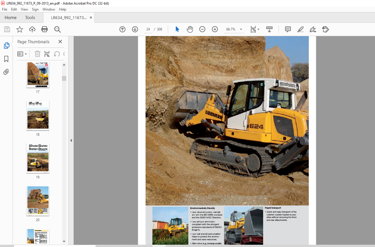Select page 17 thumbnail
This screenshot has height=247, width=375.
click(x=38, y=75)
